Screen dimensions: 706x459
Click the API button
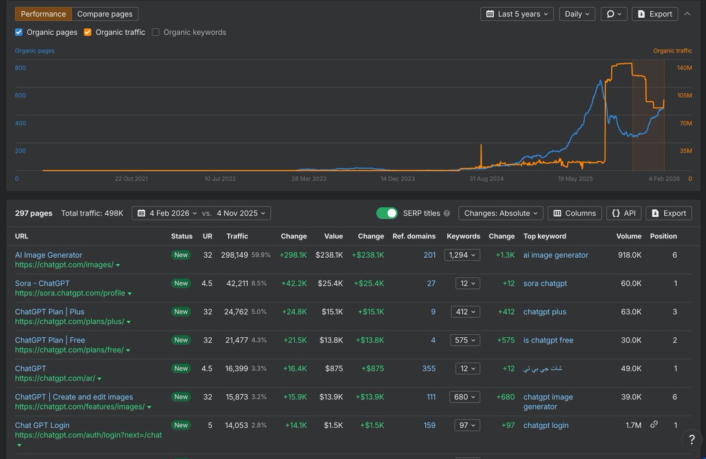(624, 213)
